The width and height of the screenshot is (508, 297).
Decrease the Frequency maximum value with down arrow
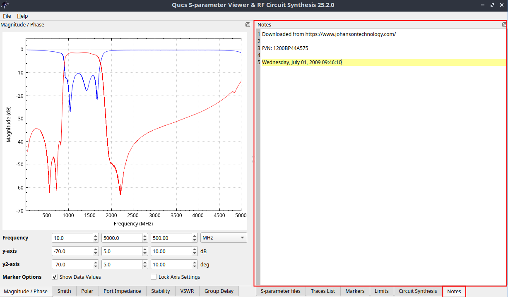click(x=145, y=240)
